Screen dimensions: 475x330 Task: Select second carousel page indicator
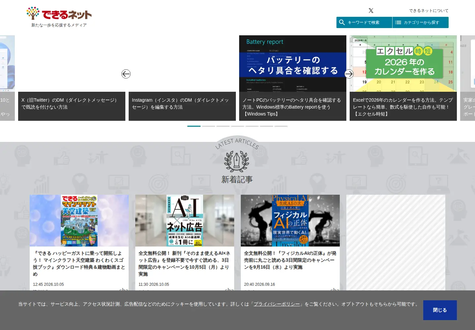tap(208, 126)
